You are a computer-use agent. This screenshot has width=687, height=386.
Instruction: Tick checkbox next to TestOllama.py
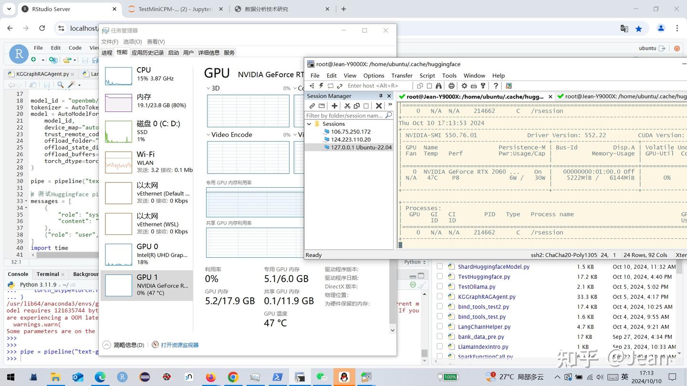click(x=440, y=287)
